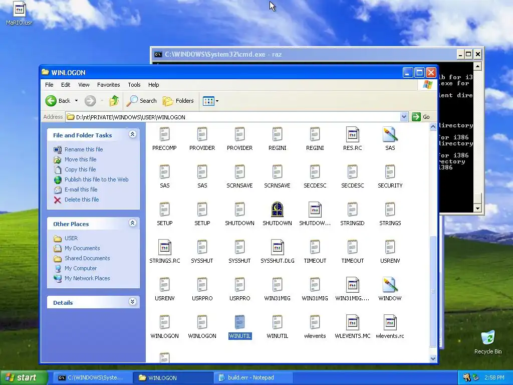Select the USRENV file beside TIMEOUT
513x385 pixels.
click(390, 247)
